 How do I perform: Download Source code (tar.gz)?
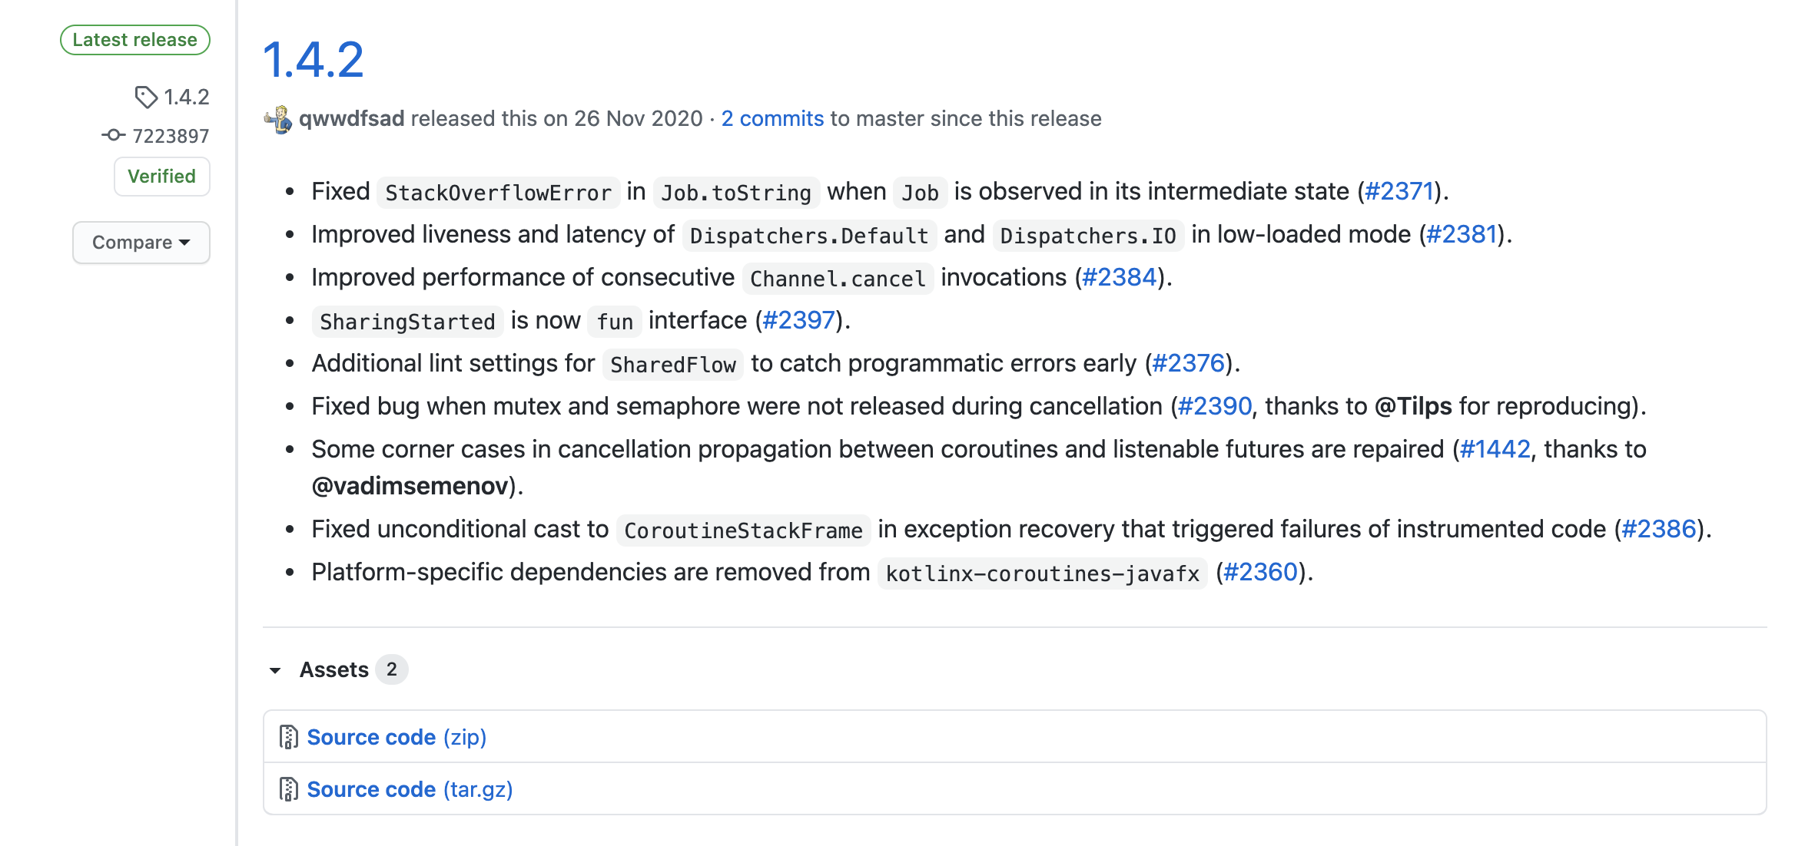click(x=410, y=789)
